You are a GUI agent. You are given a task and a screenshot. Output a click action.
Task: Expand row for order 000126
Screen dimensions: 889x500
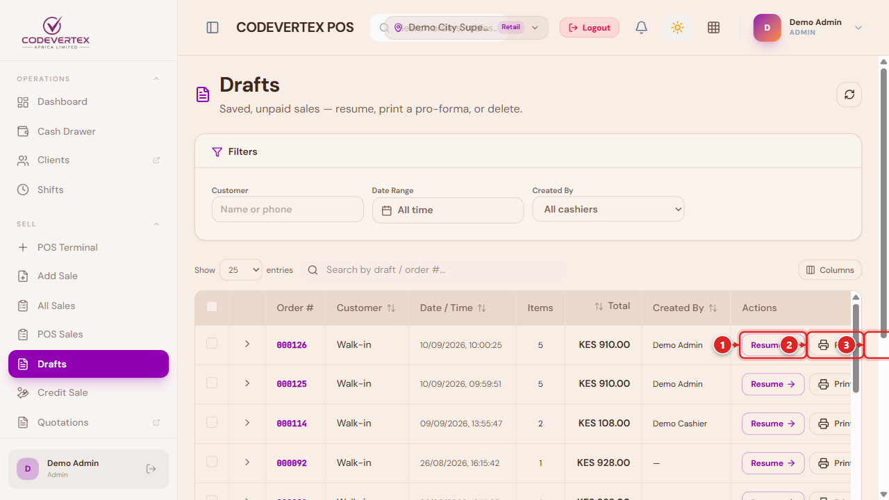click(x=247, y=344)
